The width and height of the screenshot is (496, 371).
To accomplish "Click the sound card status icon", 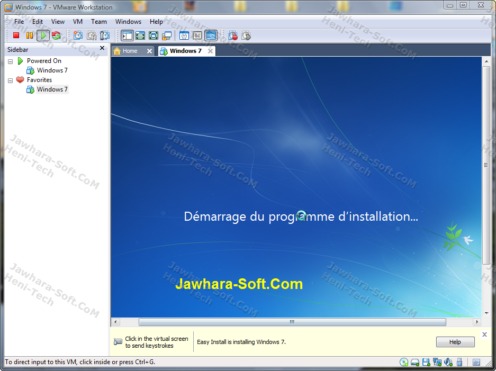I will click(x=448, y=362).
